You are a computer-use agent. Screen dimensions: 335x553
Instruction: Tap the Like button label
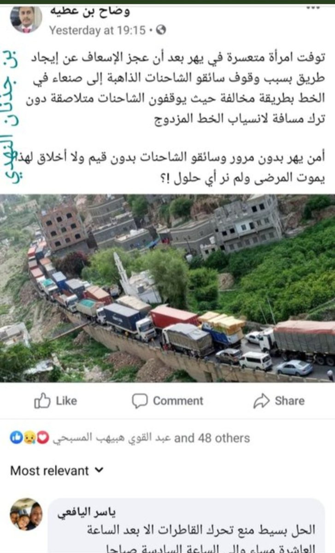pyautogui.click(x=66, y=401)
